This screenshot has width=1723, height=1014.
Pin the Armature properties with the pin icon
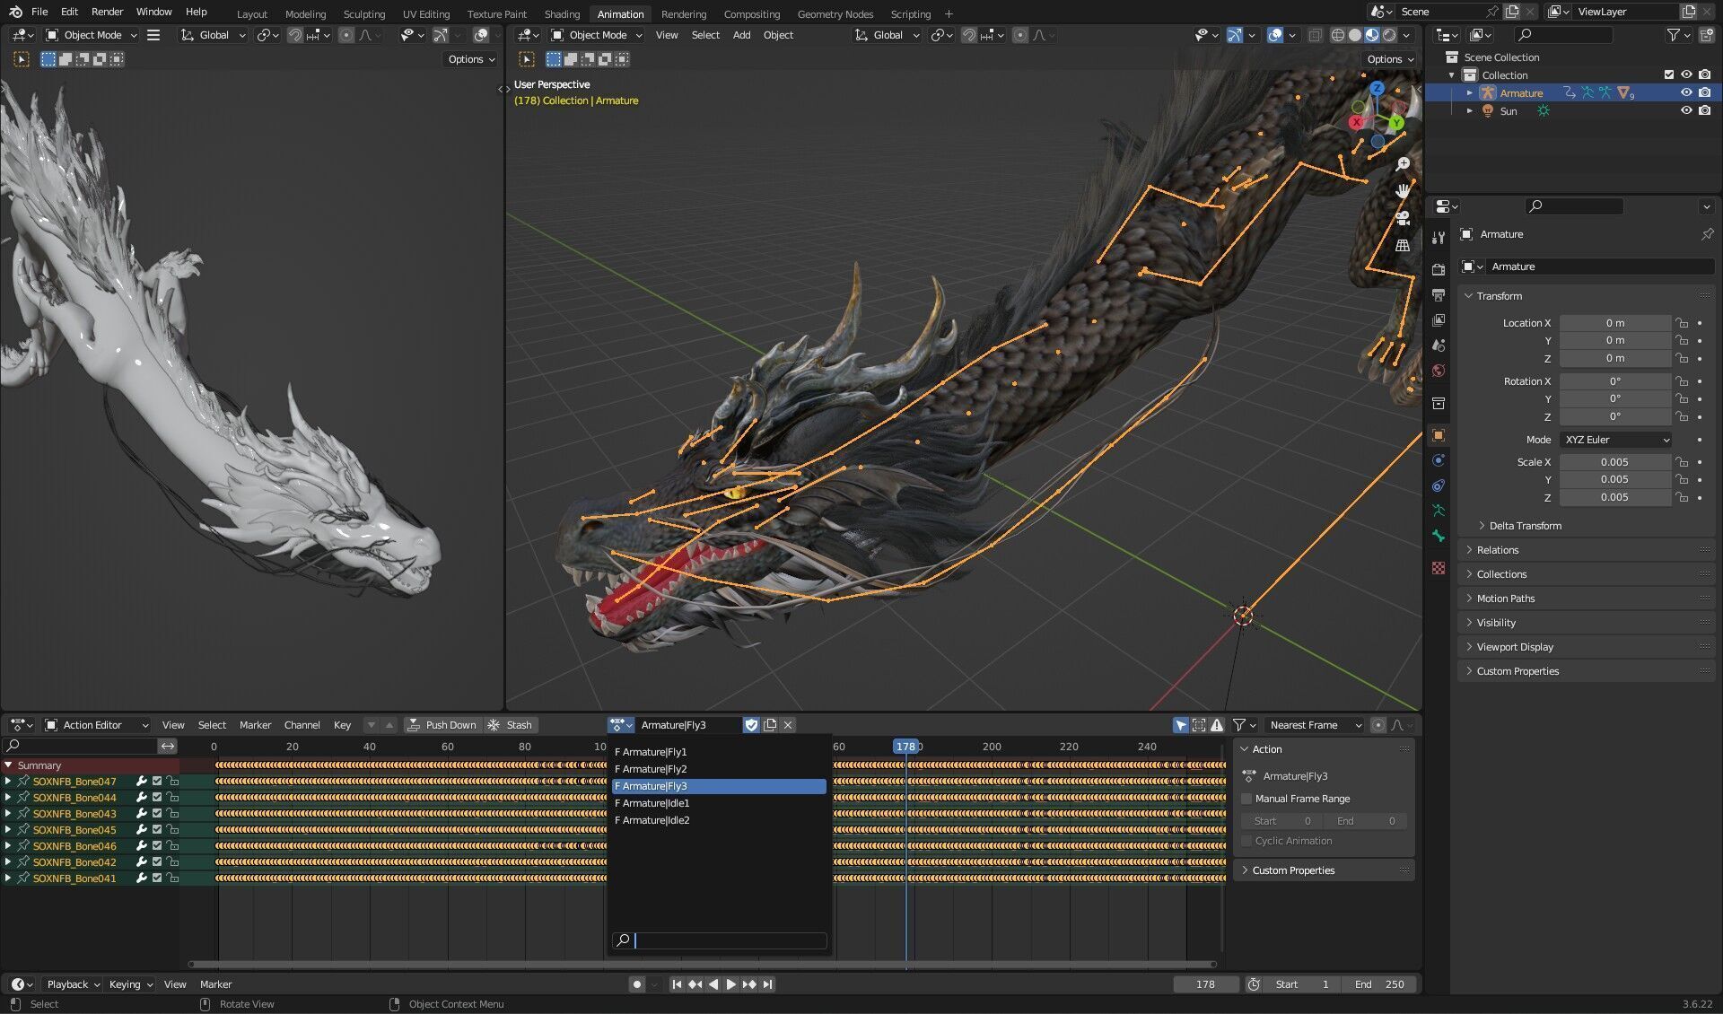1706,234
